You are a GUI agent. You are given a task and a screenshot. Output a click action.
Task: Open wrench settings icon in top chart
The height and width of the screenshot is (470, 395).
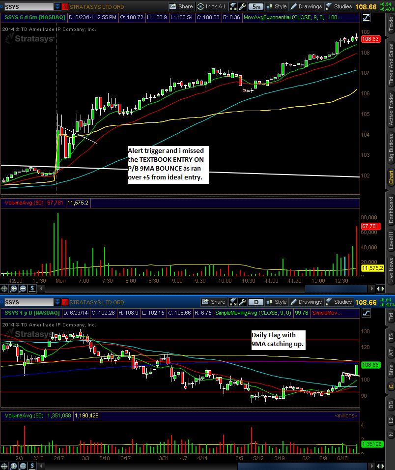243,6
